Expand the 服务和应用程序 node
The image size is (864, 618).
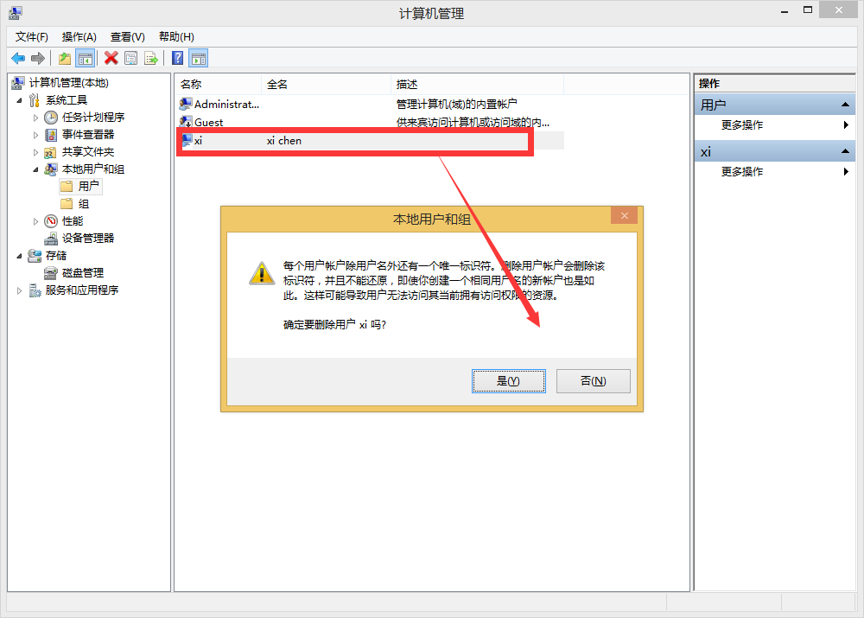[x=19, y=290]
